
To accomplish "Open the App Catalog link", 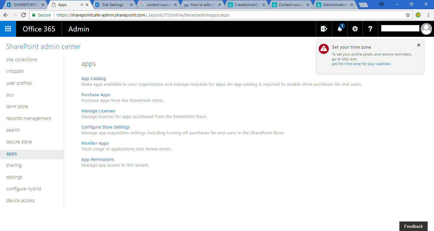I will [x=93, y=78].
